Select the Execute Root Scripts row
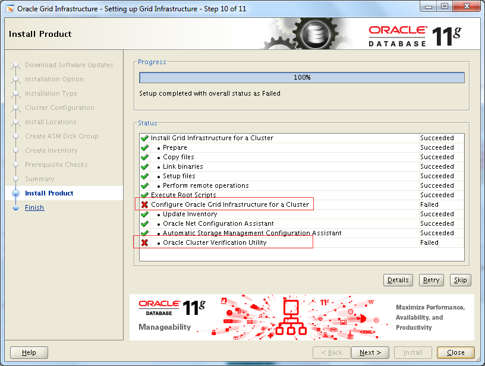485x366 pixels. tap(302, 195)
